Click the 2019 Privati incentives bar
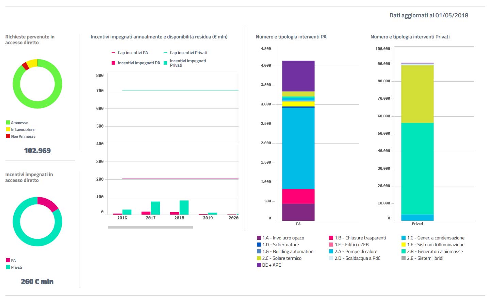The height and width of the screenshot is (301, 492). (x=213, y=214)
